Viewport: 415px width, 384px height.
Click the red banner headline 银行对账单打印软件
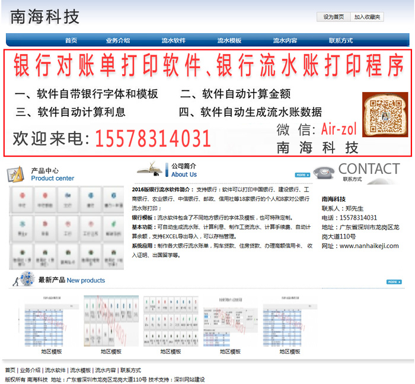[x=107, y=65]
